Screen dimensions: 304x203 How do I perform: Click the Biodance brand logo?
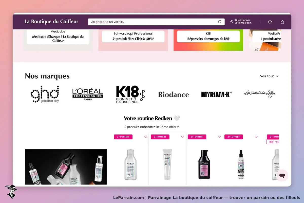(x=174, y=95)
